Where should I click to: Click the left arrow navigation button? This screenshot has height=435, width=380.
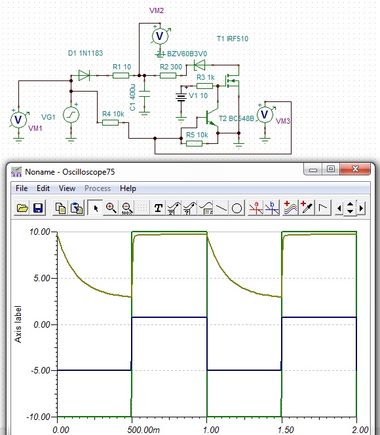339,208
